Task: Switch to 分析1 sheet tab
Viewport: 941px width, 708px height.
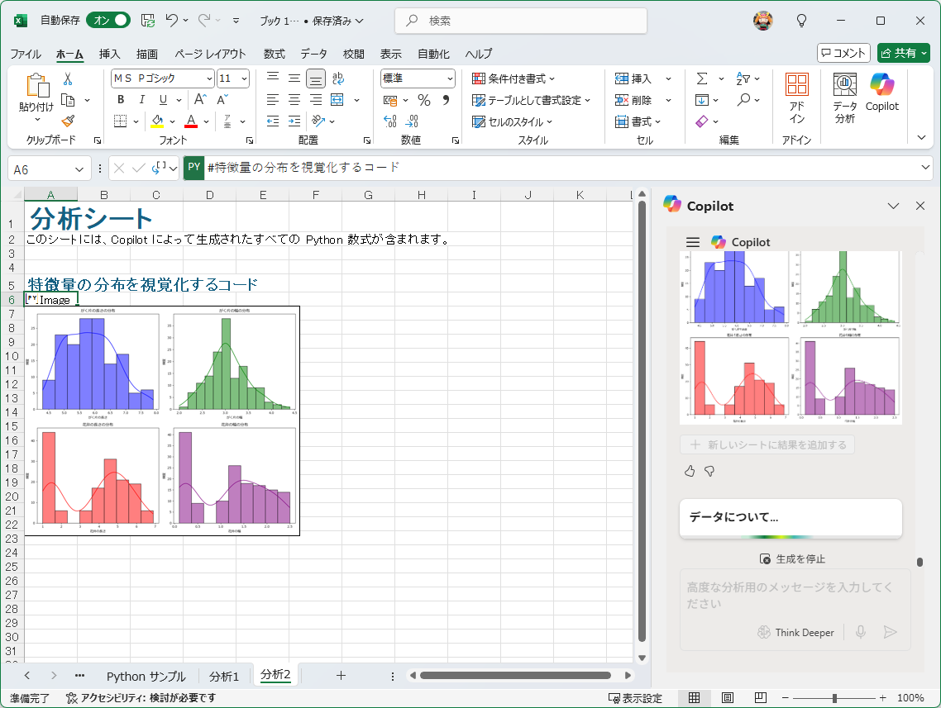Action: (224, 677)
